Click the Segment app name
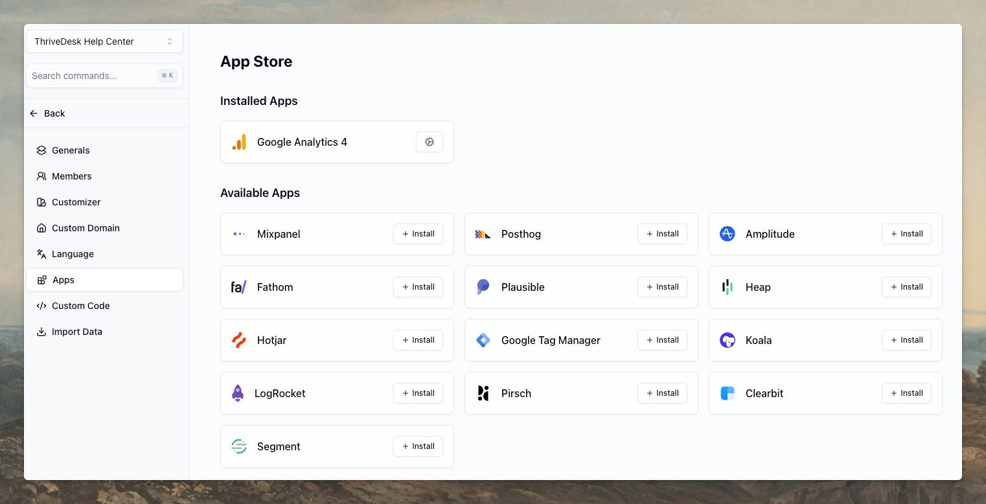986x504 pixels. pos(279,446)
